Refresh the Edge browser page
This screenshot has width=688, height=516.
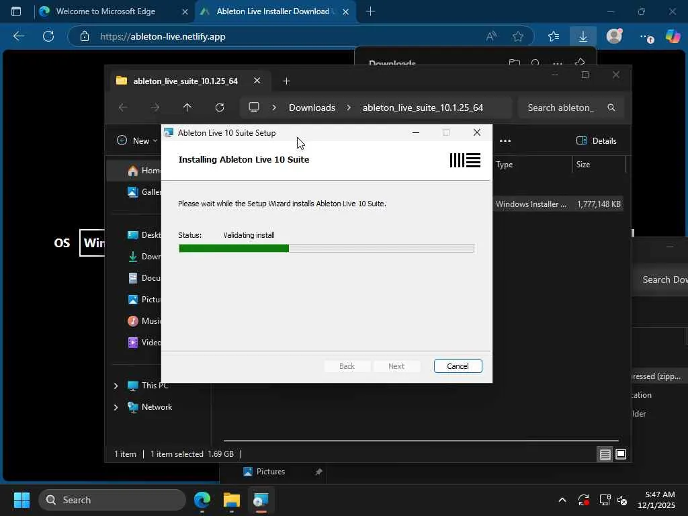pyautogui.click(x=48, y=36)
